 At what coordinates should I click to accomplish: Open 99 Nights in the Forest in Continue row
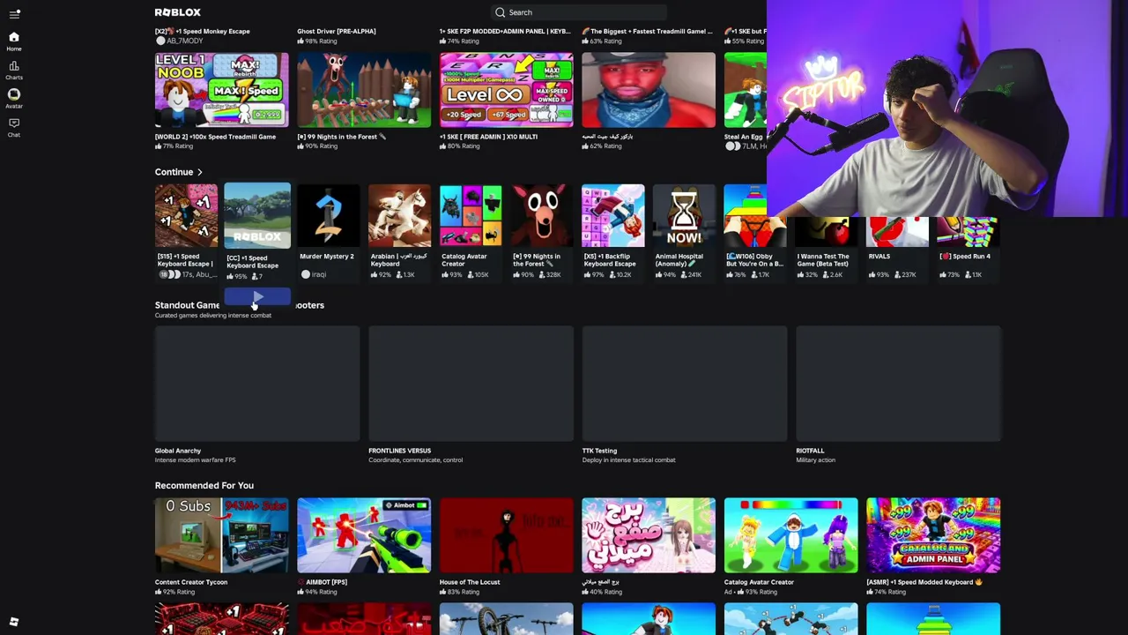[x=542, y=216]
